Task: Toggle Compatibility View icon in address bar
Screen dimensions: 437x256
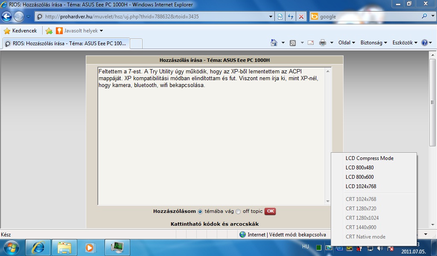Action: click(x=280, y=17)
